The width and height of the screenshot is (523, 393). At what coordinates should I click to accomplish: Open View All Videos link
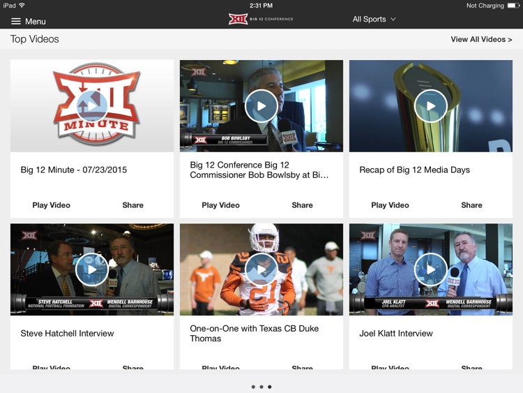click(481, 39)
